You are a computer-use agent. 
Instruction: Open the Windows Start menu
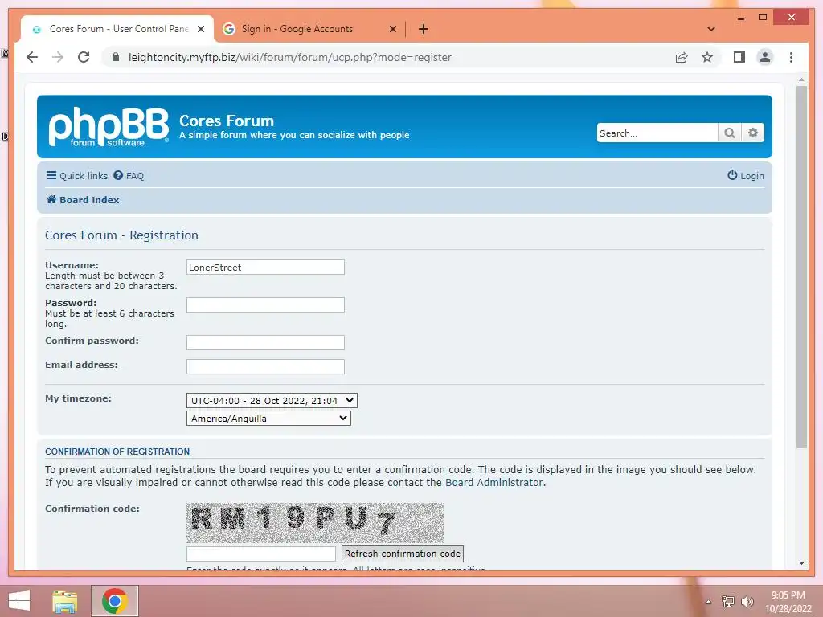[x=19, y=601]
